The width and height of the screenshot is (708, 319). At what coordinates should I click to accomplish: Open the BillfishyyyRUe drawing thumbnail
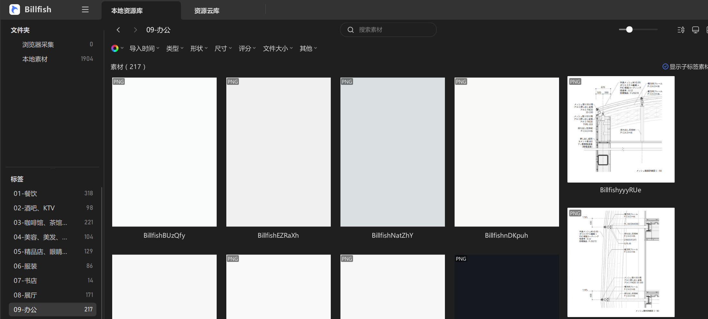click(x=621, y=129)
